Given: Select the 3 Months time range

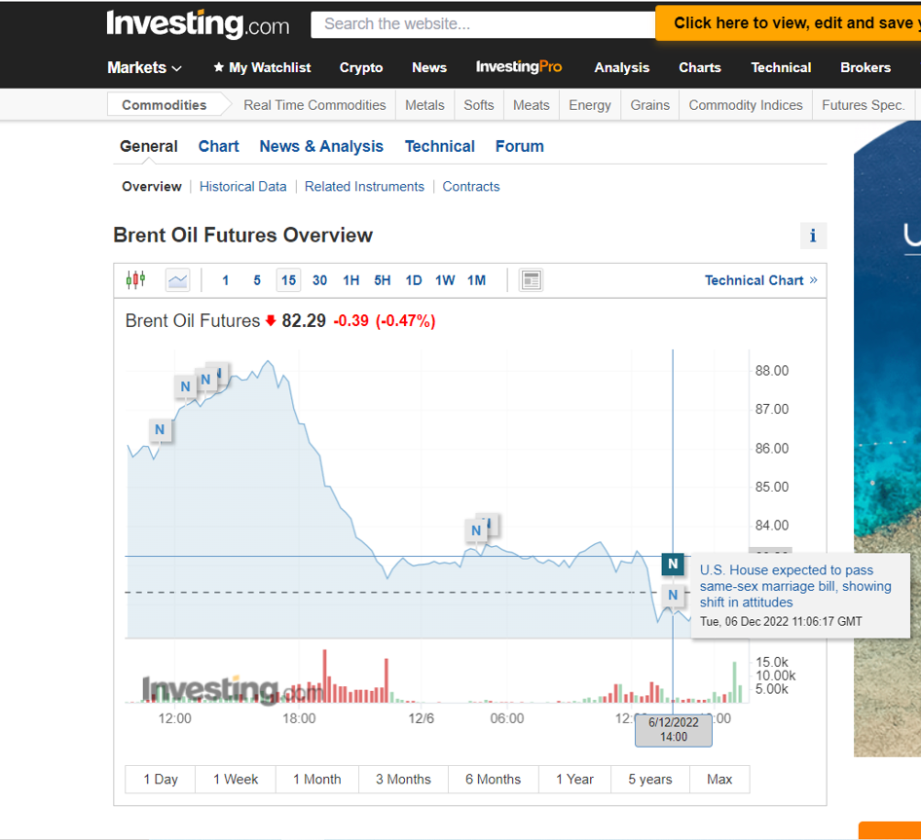Looking at the screenshot, I should (403, 779).
